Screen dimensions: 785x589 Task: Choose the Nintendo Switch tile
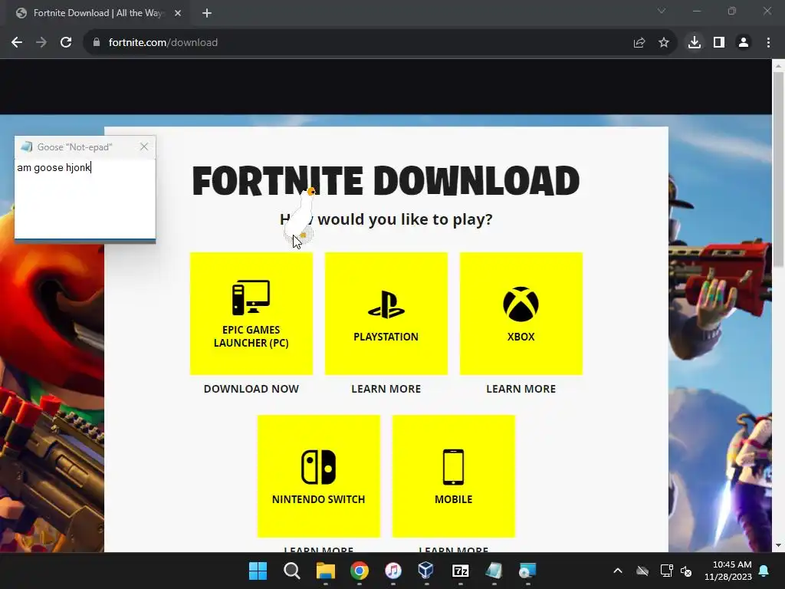click(x=319, y=476)
